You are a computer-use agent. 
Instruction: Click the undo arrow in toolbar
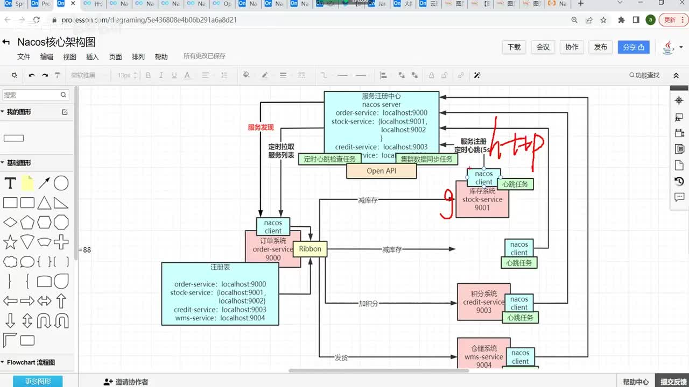pos(32,75)
